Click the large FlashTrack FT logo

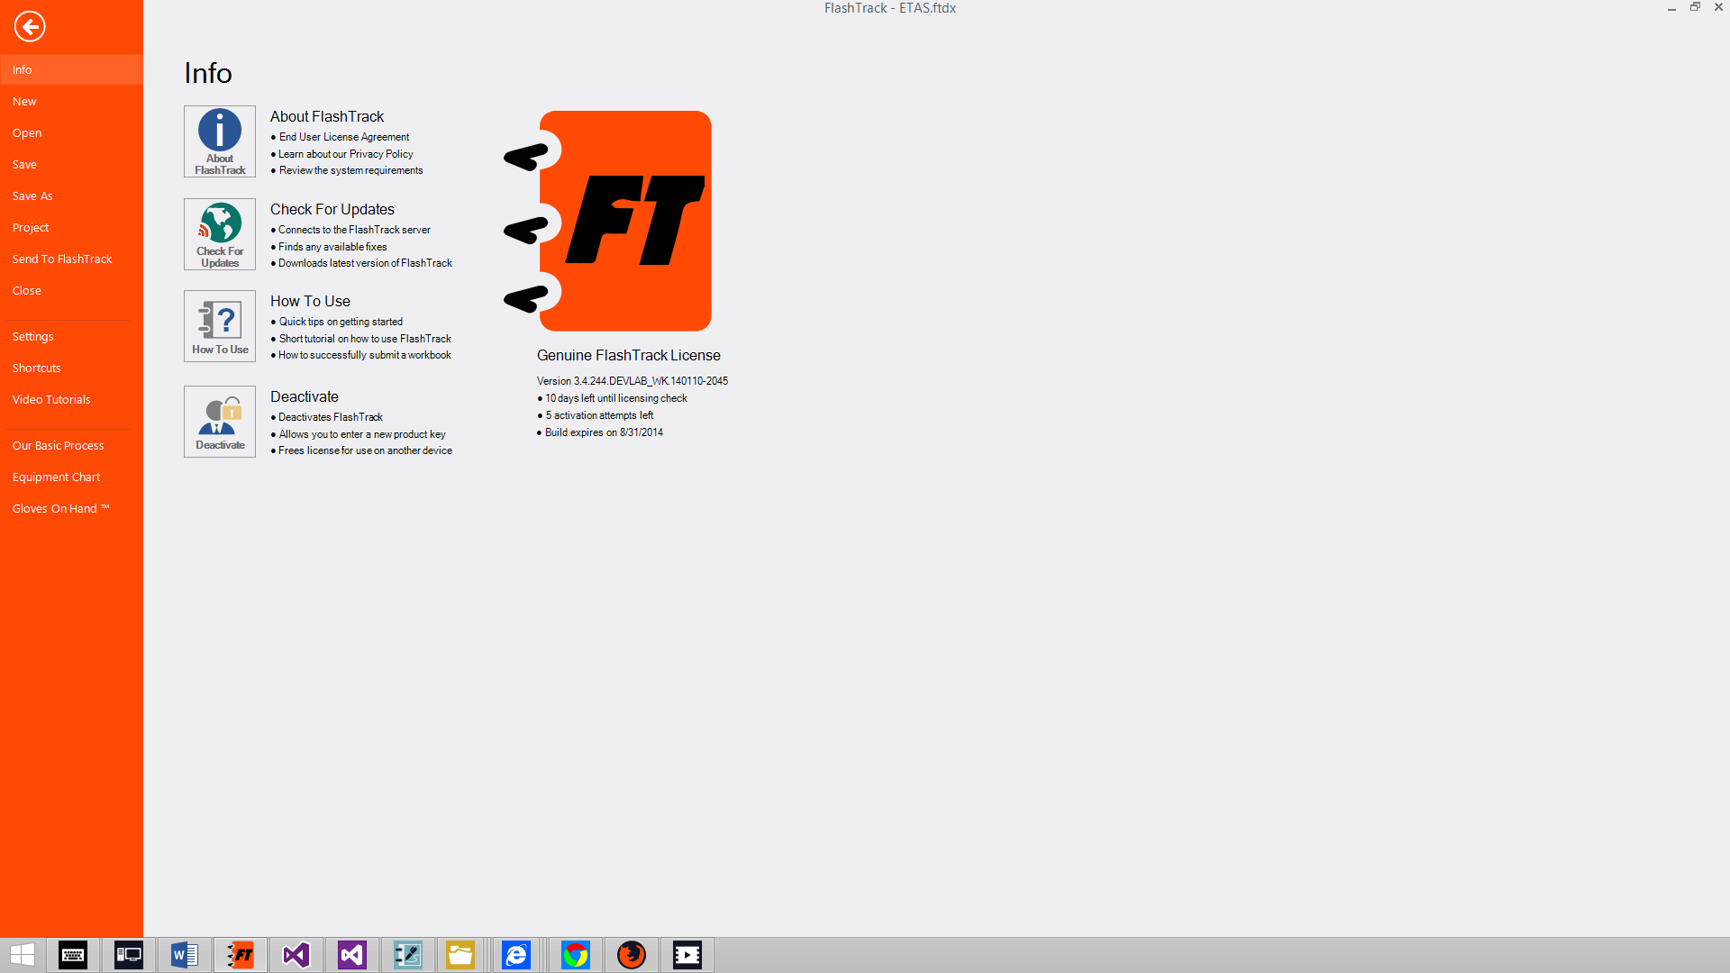coord(608,221)
